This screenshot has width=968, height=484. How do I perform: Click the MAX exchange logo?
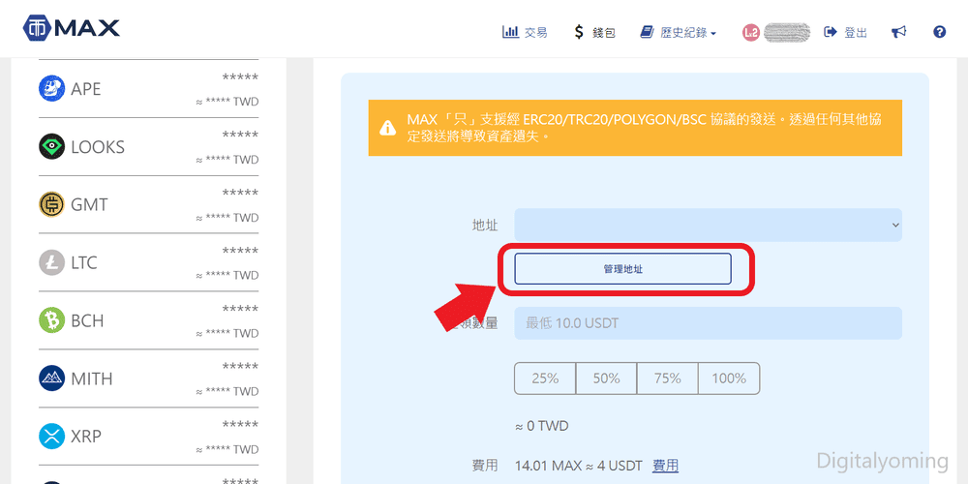pyautogui.click(x=71, y=28)
